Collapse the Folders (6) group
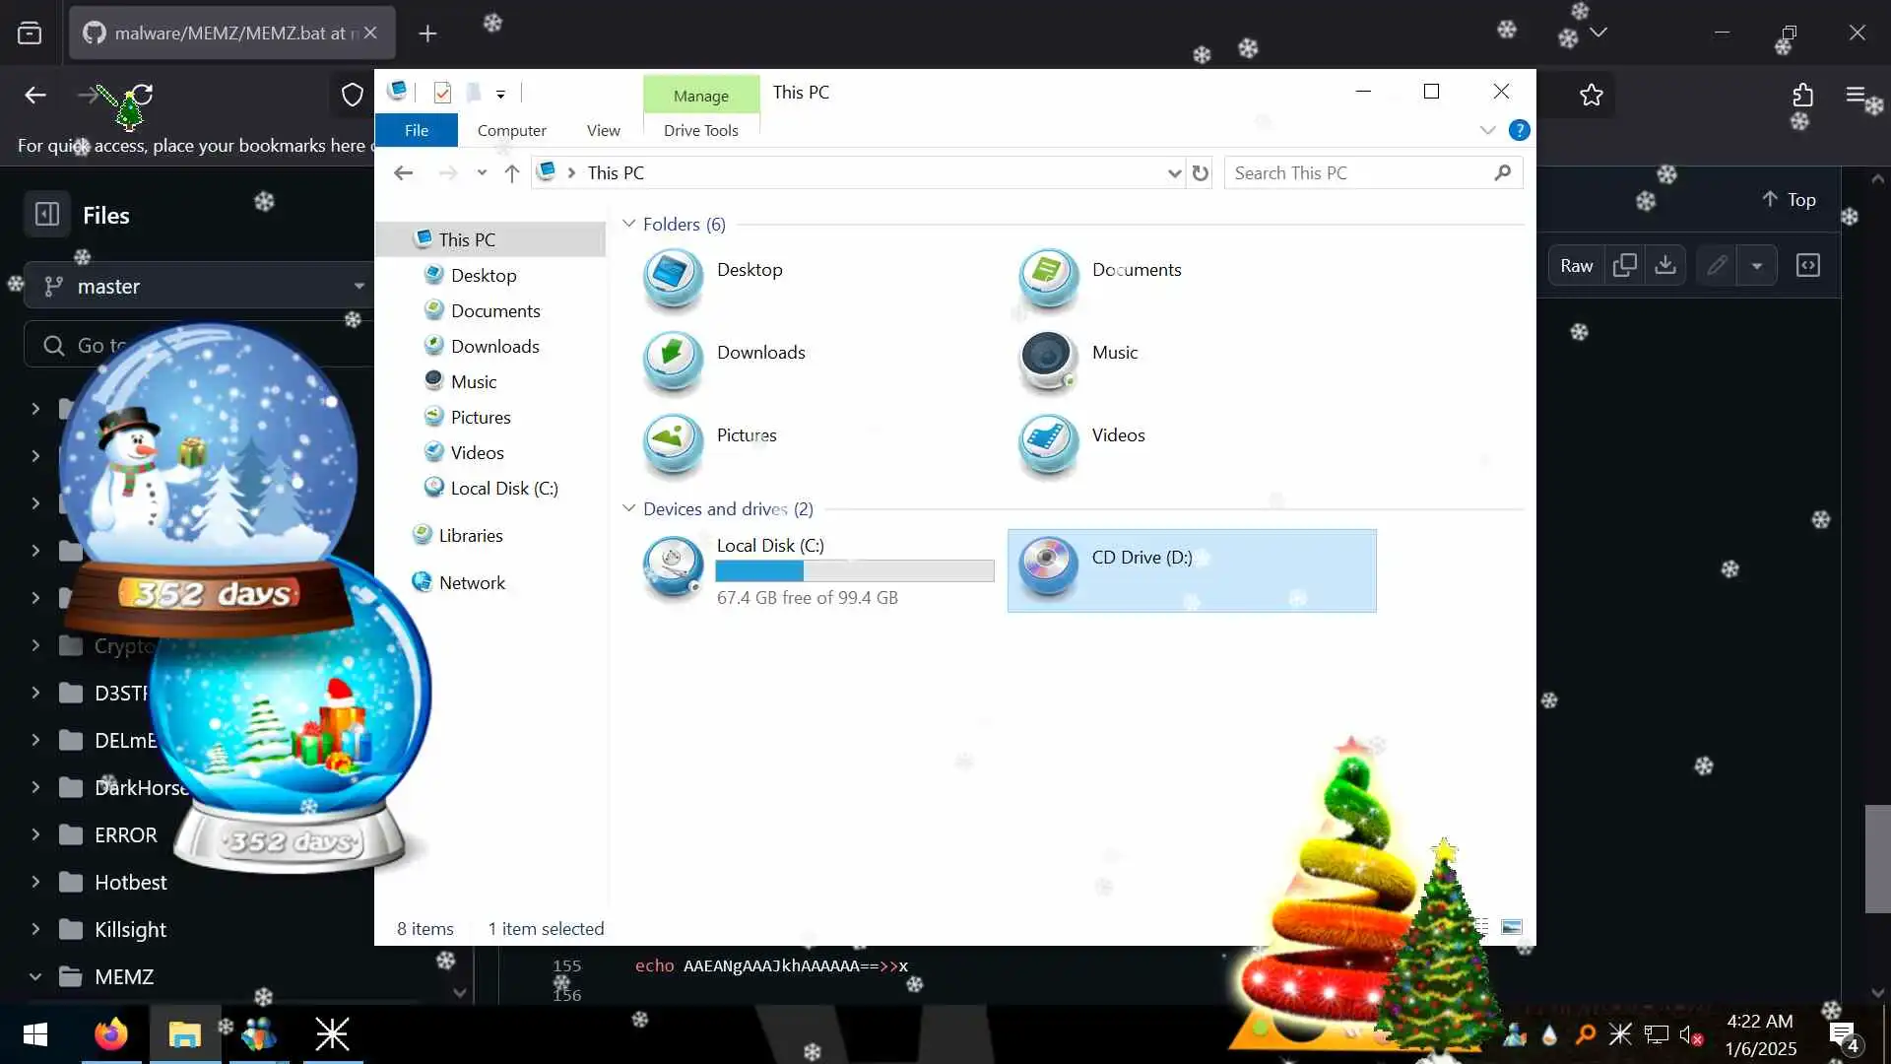This screenshot has height=1064, width=1891. point(628,224)
